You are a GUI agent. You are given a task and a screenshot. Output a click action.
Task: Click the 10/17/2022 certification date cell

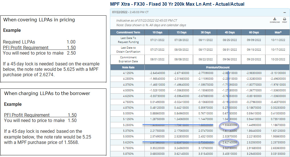[x=278, y=50]
